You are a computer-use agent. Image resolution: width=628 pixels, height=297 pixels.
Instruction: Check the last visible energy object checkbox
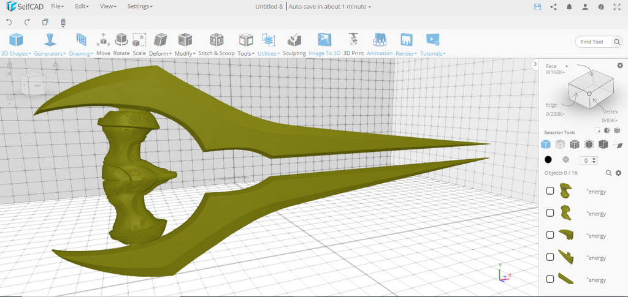coord(550,279)
